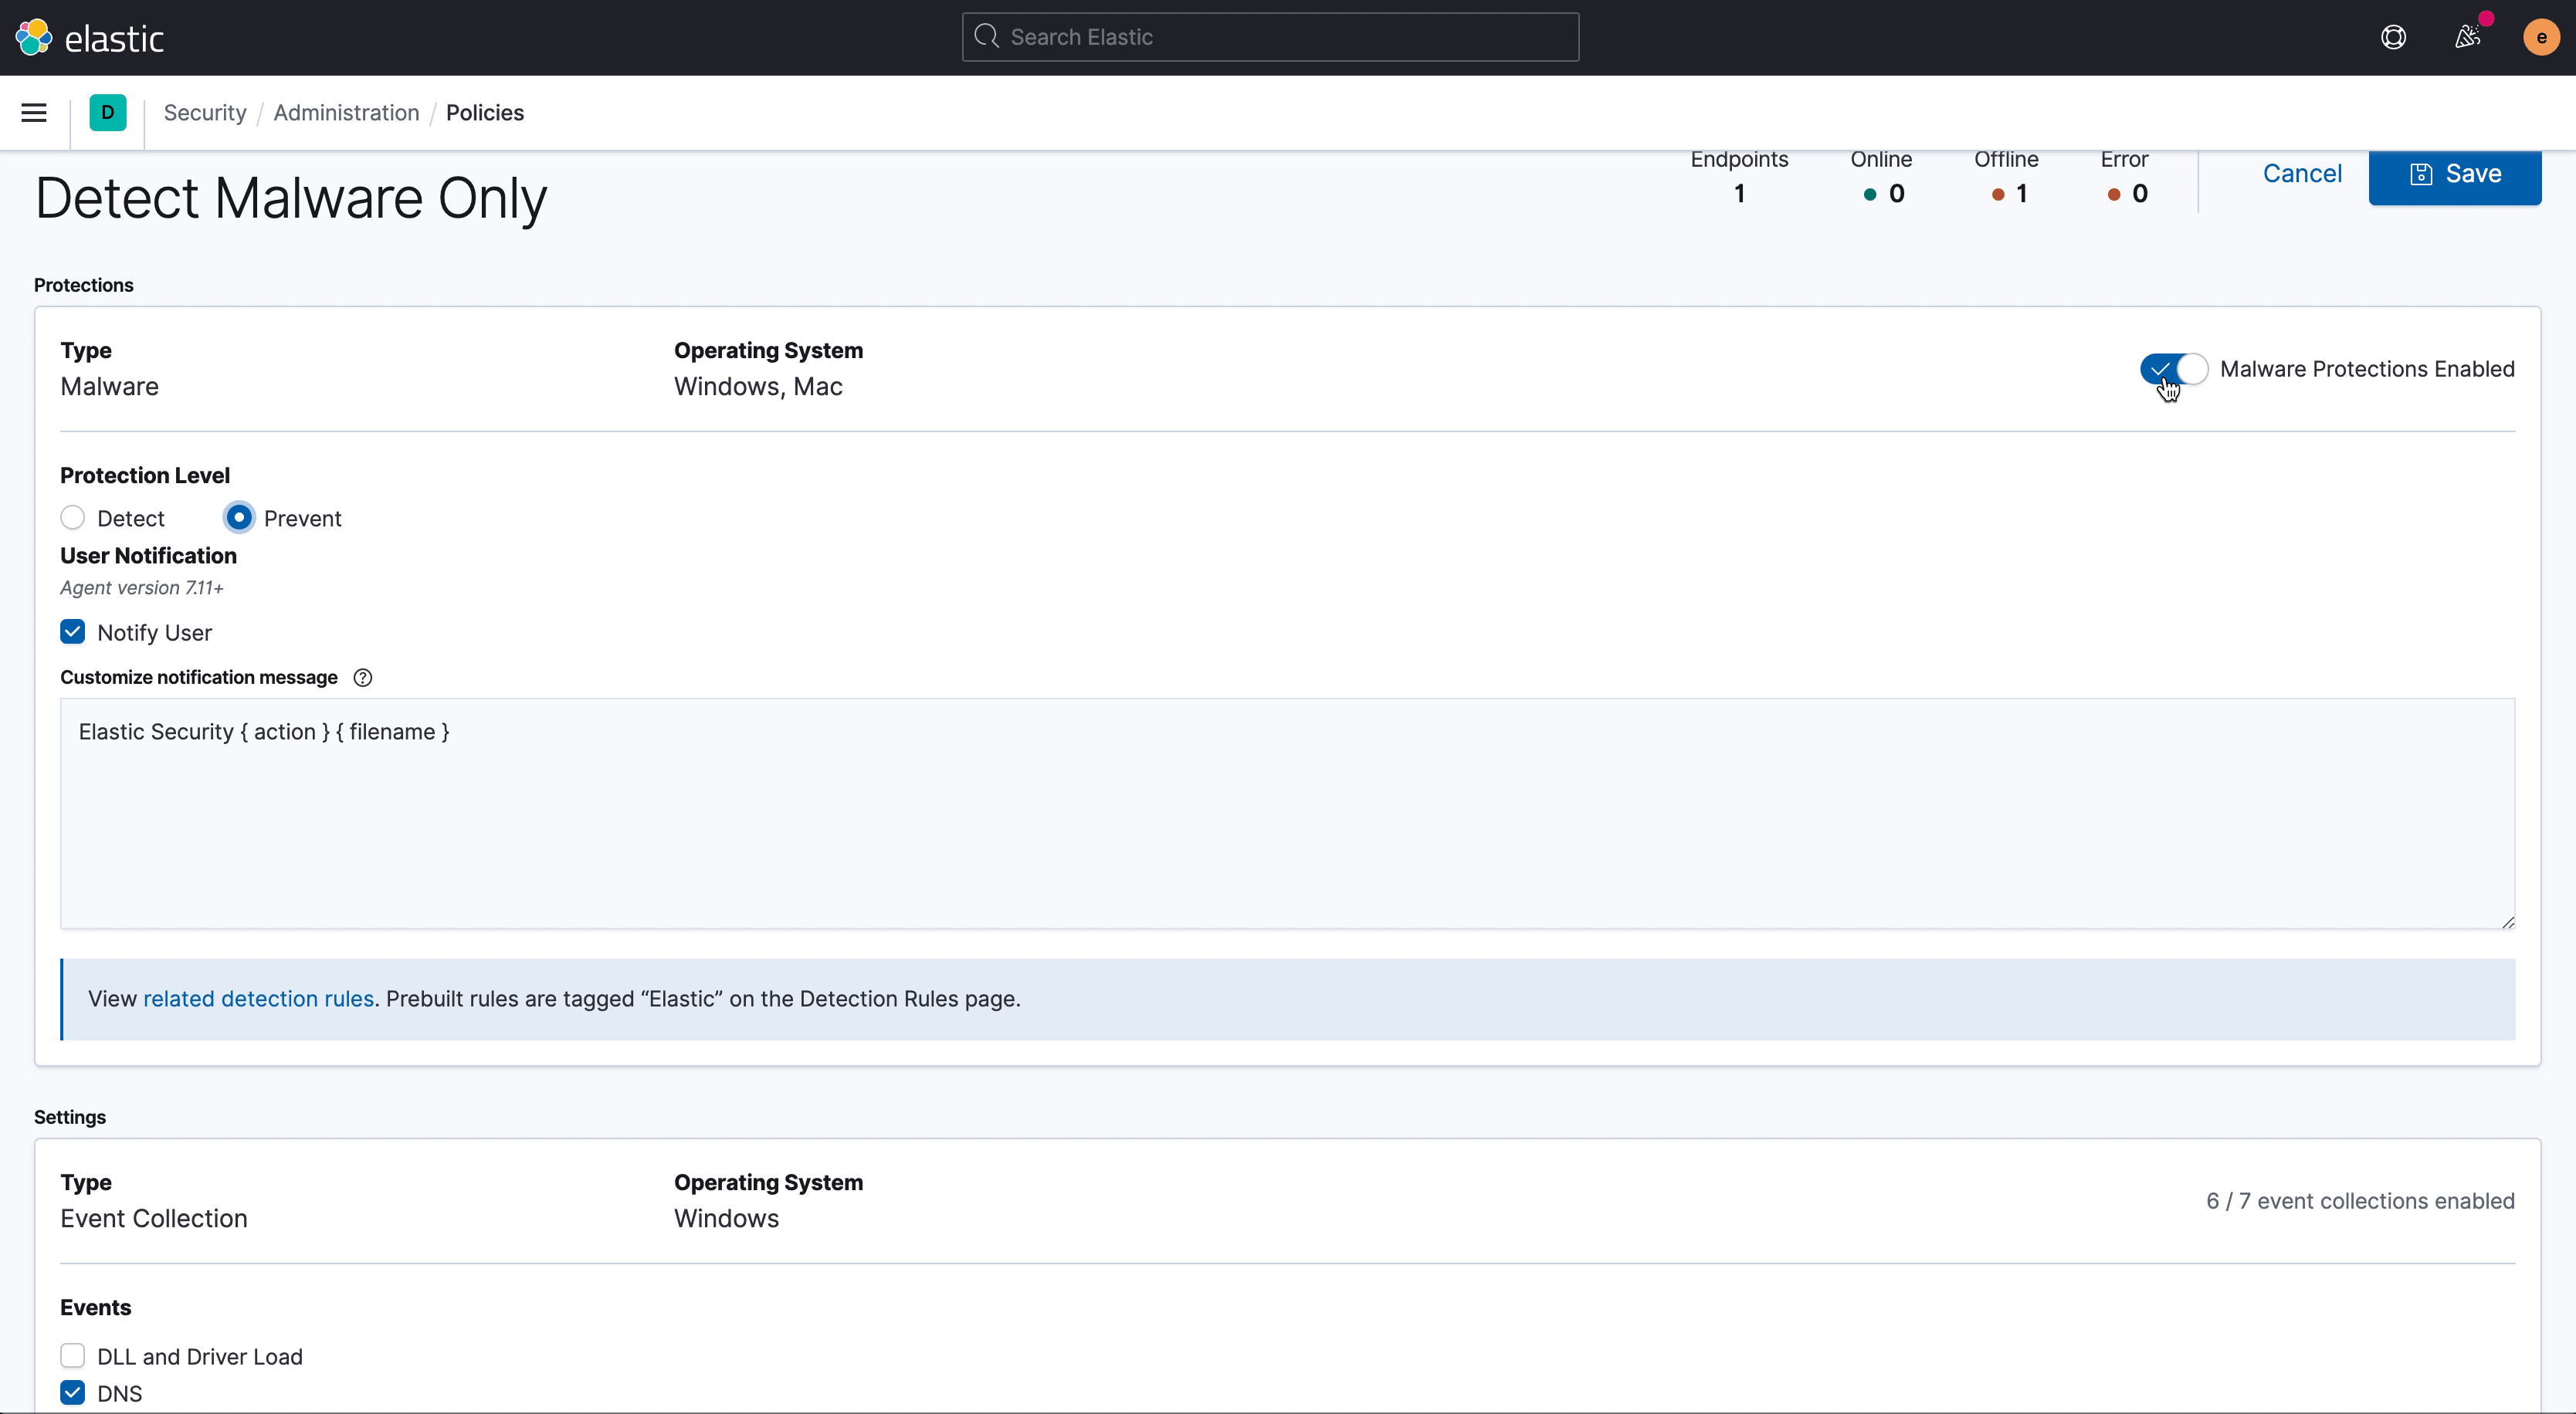
Task: Click the Cancel link
Action: (2302, 174)
